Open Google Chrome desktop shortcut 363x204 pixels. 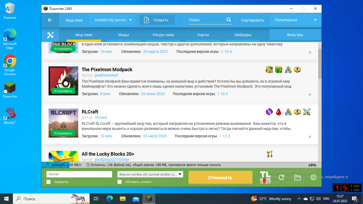[10, 65]
